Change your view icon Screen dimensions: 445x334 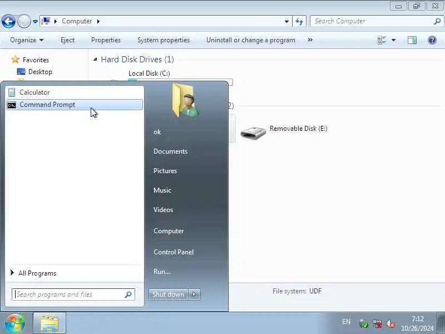(x=382, y=40)
